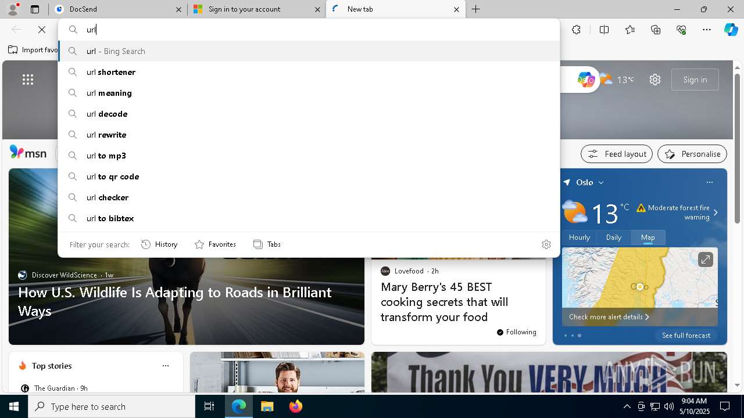Open the 13°C weather indicator in header
Screen dimensions: 744x418
pyautogui.click(x=616, y=80)
